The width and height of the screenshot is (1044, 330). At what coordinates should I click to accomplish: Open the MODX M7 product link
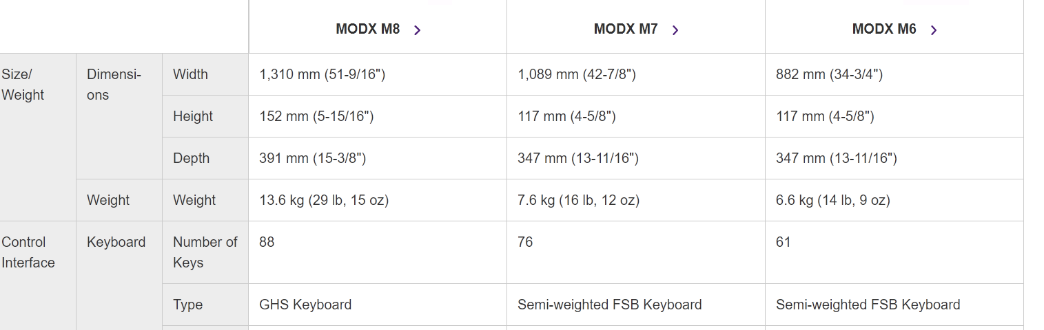(626, 30)
